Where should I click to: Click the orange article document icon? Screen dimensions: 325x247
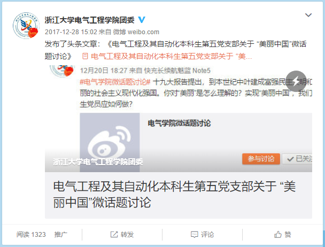coord(85,56)
